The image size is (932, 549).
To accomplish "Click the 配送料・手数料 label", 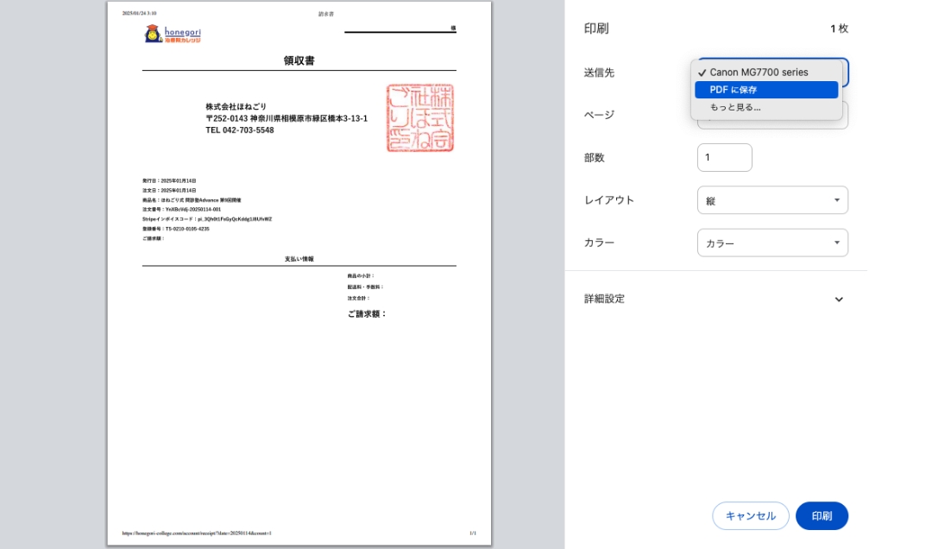I will pos(366,287).
